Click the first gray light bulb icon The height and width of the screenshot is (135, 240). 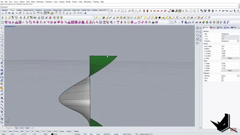click(x=2, y=17)
